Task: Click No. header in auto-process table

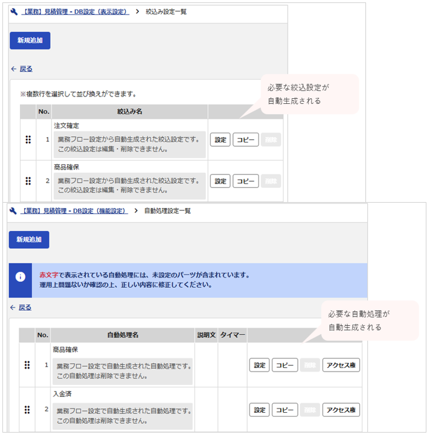Action: (x=43, y=335)
